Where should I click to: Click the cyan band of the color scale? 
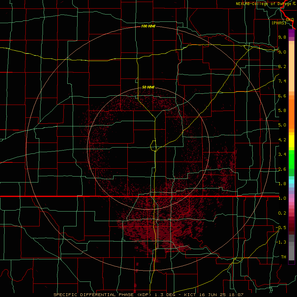click(x=291, y=181)
